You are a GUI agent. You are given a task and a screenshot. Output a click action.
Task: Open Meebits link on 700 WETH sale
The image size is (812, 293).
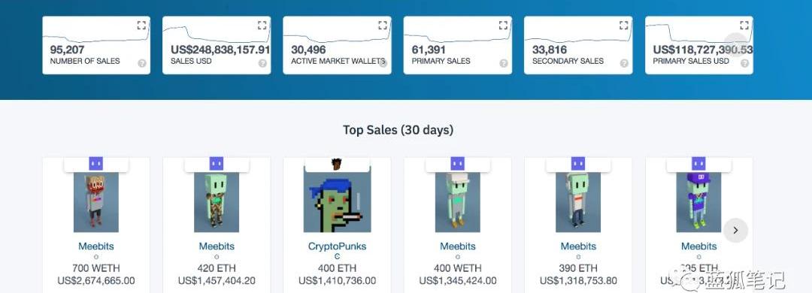pos(95,246)
